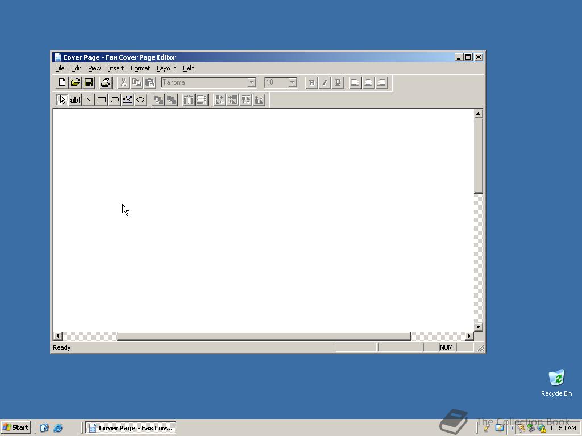Click vertical scrollbar up arrow

click(479, 114)
